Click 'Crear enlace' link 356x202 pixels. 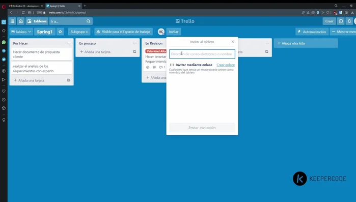point(226,65)
